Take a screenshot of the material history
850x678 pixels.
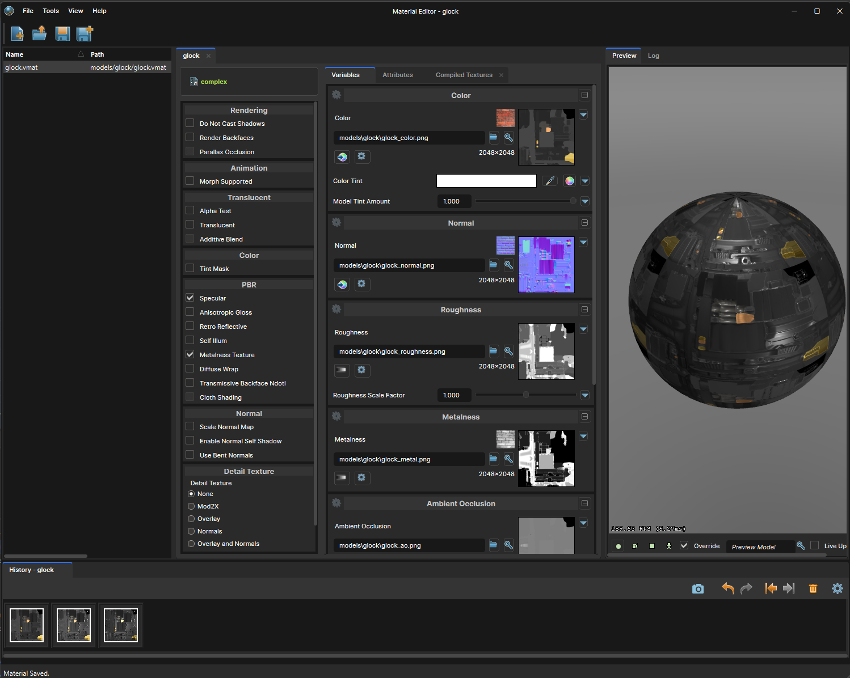pos(697,588)
